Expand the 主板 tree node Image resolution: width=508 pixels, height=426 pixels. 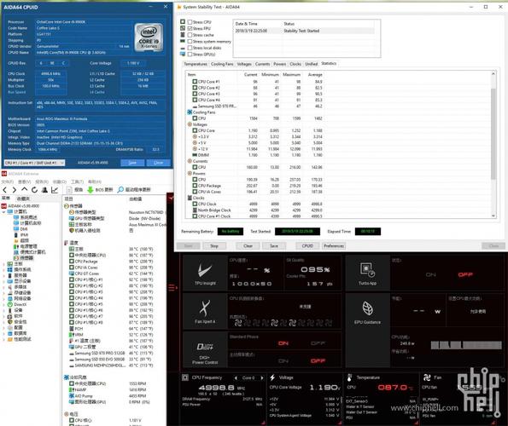pos(4,264)
